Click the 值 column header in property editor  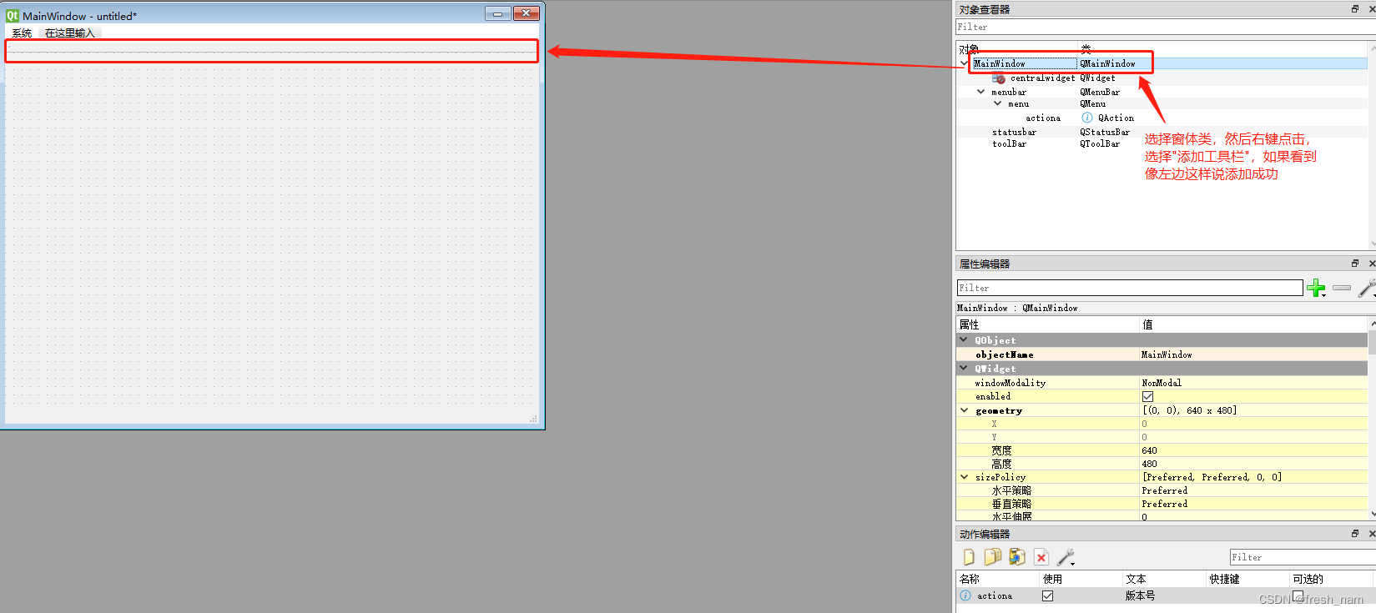coord(1254,324)
